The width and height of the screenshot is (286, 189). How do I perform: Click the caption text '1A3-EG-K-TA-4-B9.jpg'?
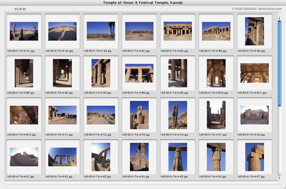(174, 93)
